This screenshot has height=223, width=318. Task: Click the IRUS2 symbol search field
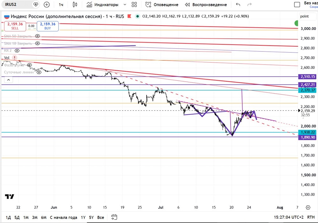tap(18, 4)
